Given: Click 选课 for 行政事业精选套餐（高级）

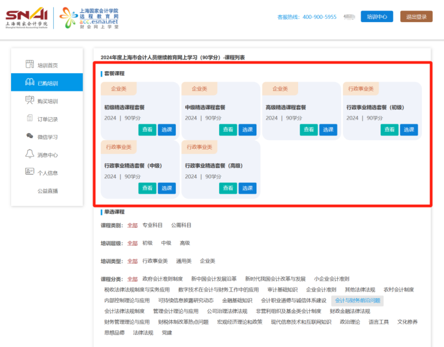Looking at the screenshot, I should click(x=248, y=188).
